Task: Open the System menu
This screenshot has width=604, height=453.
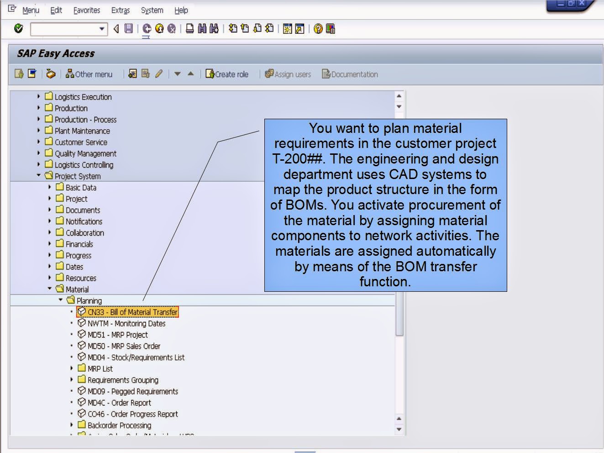Action: [x=151, y=10]
